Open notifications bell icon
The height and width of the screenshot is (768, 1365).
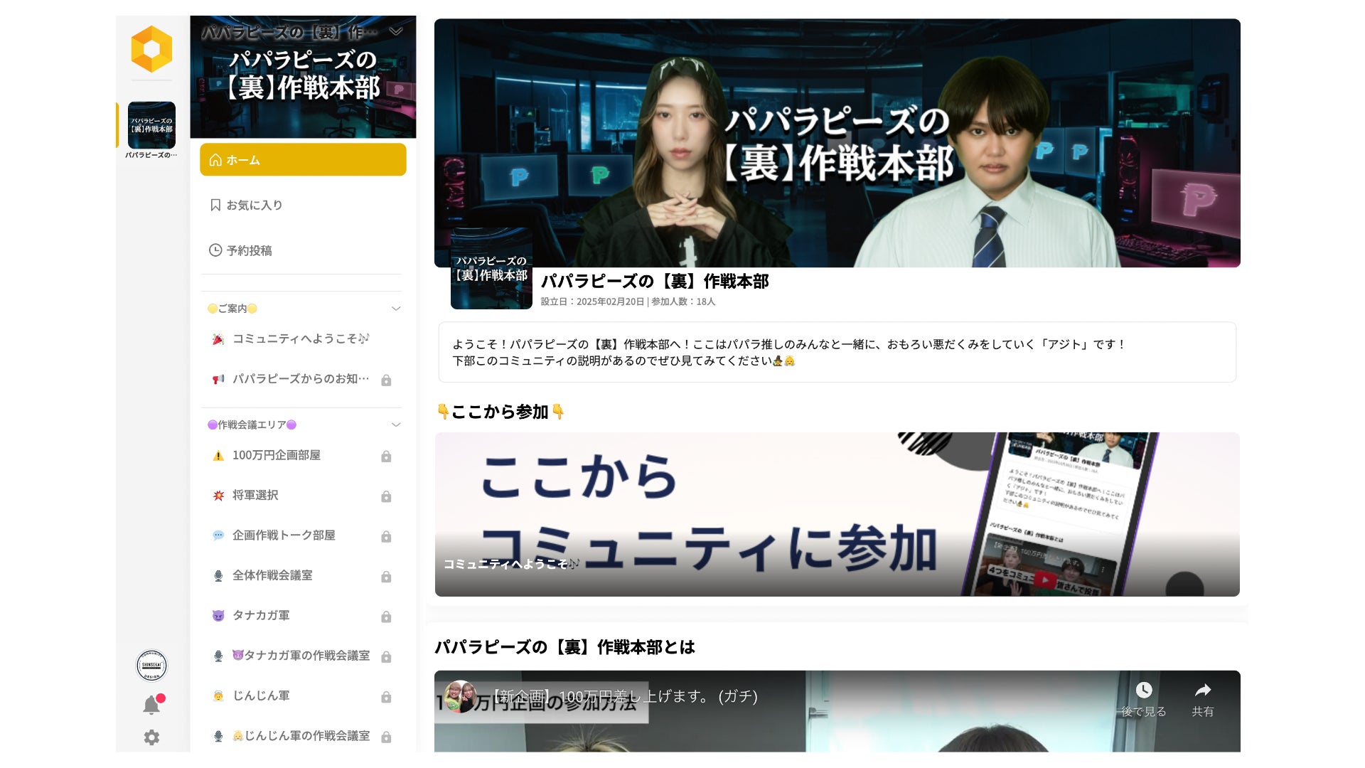pos(151,705)
